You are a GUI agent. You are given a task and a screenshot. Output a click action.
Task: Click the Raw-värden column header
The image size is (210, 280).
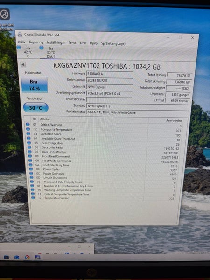click(x=174, y=121)
